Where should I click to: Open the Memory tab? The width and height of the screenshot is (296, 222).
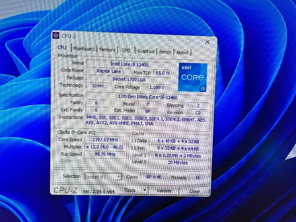point(107,50)
